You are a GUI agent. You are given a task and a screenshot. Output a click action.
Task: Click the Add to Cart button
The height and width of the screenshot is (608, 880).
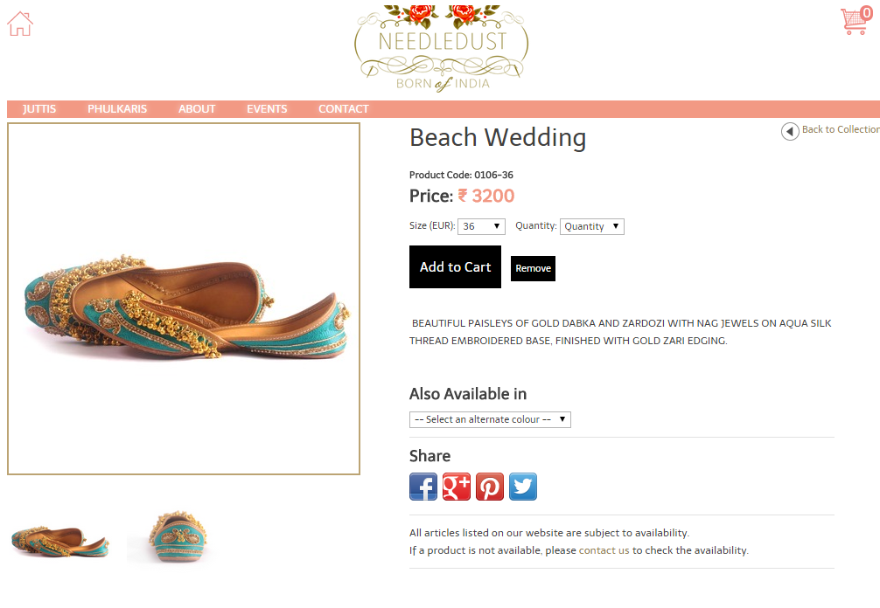click(455, 266)
